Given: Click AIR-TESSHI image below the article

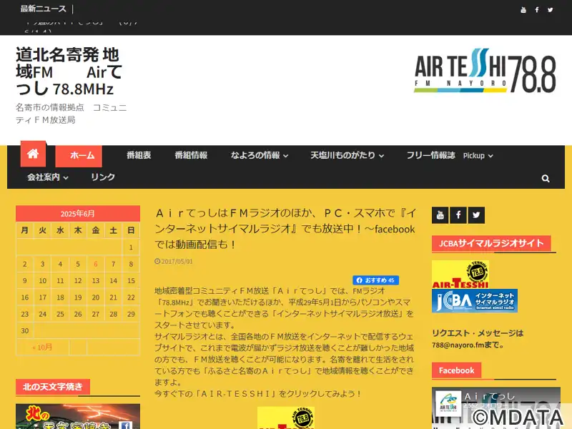Looking at the screenshot, I should pyautogui.click(x=286, y=418).
